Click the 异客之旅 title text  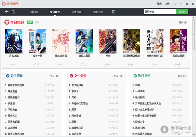click(x=14, y=56)
